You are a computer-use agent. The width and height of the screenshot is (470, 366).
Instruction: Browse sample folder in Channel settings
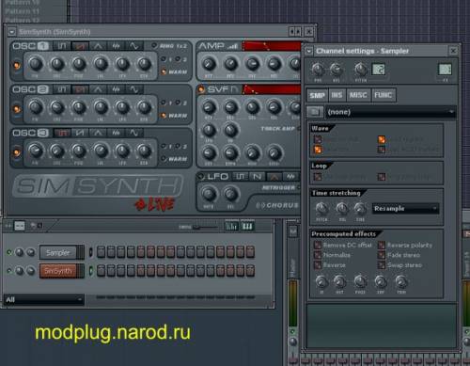click(315, 112)
